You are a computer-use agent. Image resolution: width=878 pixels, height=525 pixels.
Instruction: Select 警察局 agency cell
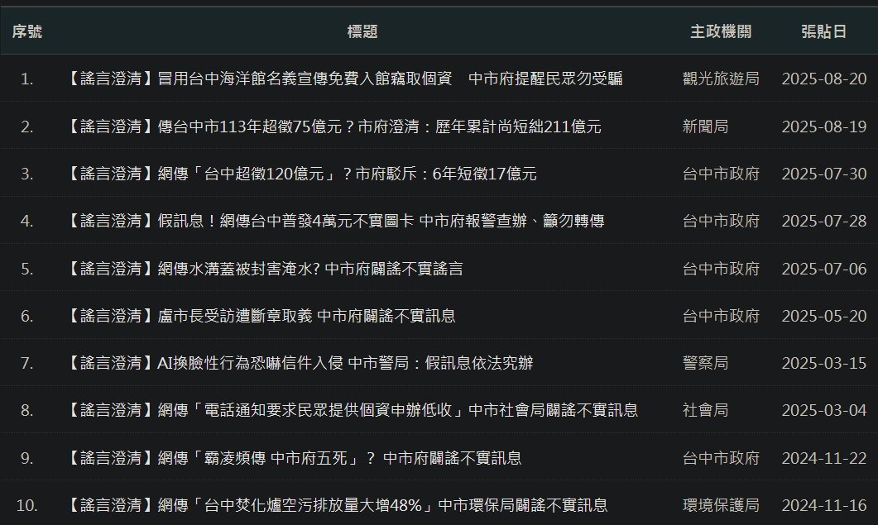coord(705,363)
